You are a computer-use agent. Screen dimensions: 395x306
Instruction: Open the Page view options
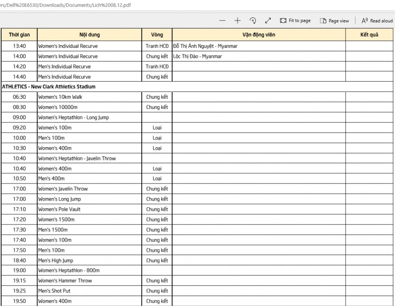point(335,21)
